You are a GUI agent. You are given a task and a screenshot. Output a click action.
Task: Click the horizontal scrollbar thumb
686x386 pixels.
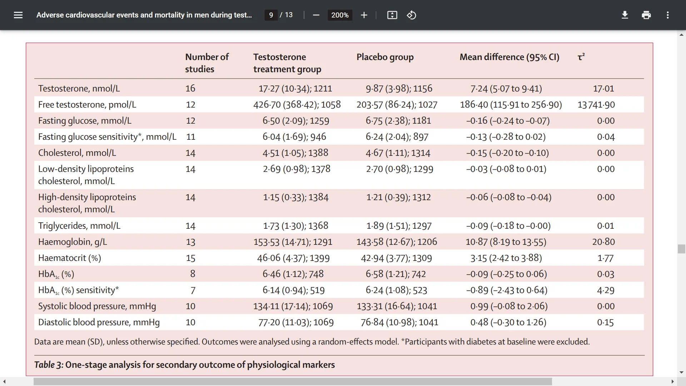pos(293,382)
